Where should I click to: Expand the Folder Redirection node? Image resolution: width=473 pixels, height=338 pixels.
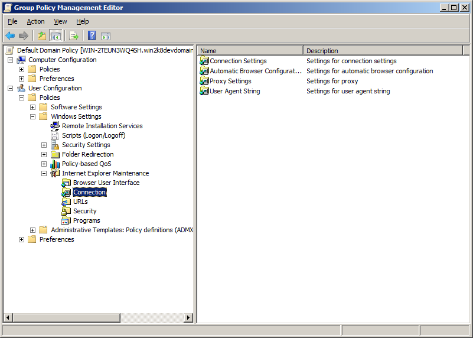(44, 154)
